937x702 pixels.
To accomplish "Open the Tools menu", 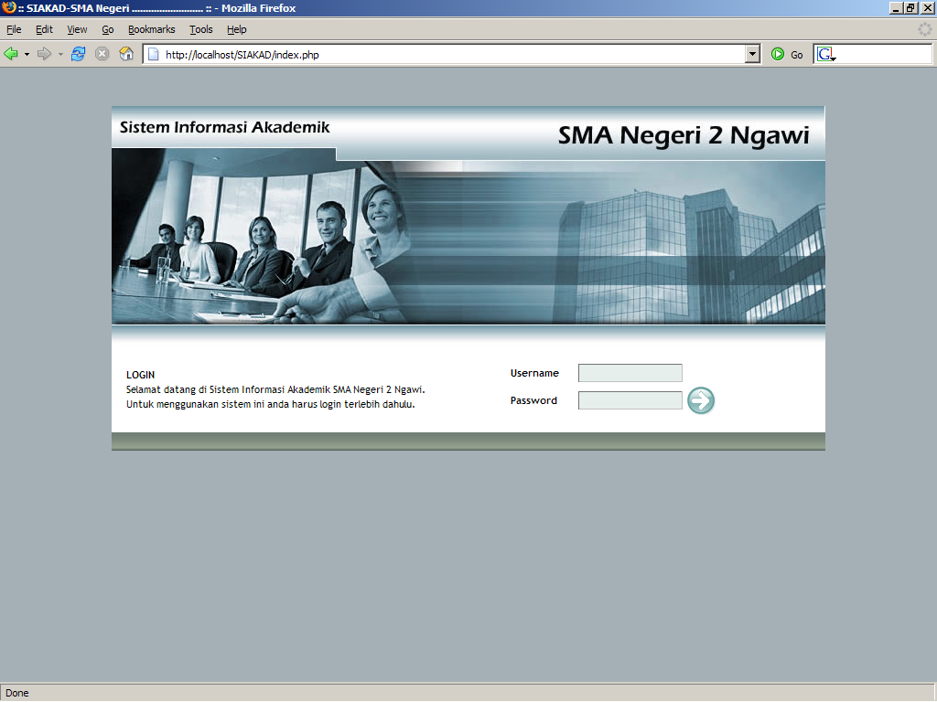I will click(x=200, y=29).
